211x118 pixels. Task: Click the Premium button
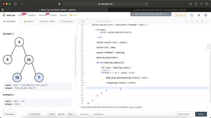click(x=181, y=15)
